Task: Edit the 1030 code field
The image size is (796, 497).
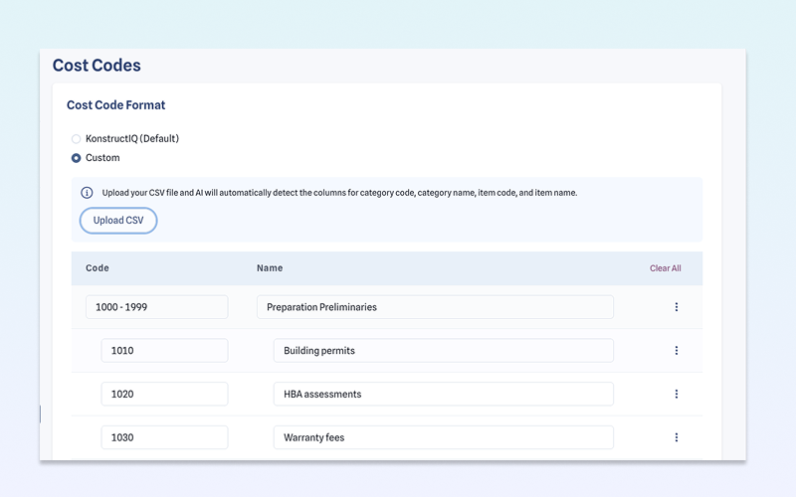Action: (164, 437)
